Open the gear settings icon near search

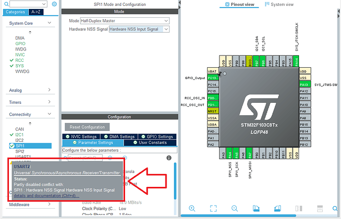coord(54,4)
